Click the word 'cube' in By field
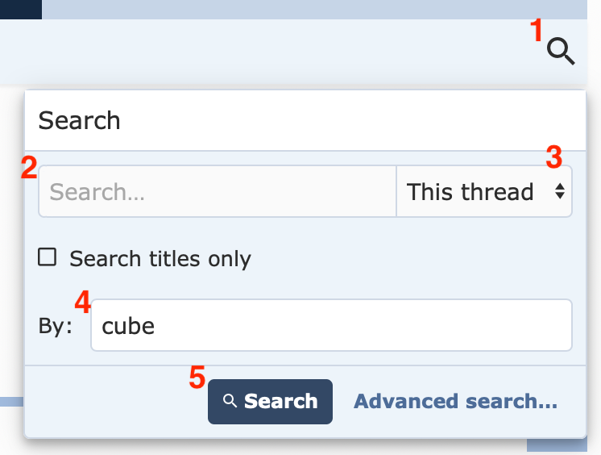The height and width of the screenshot is (455, 601). [127, 326]
